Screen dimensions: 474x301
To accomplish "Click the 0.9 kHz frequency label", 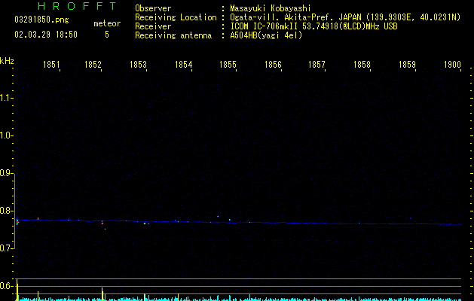I will coord(6,173).
